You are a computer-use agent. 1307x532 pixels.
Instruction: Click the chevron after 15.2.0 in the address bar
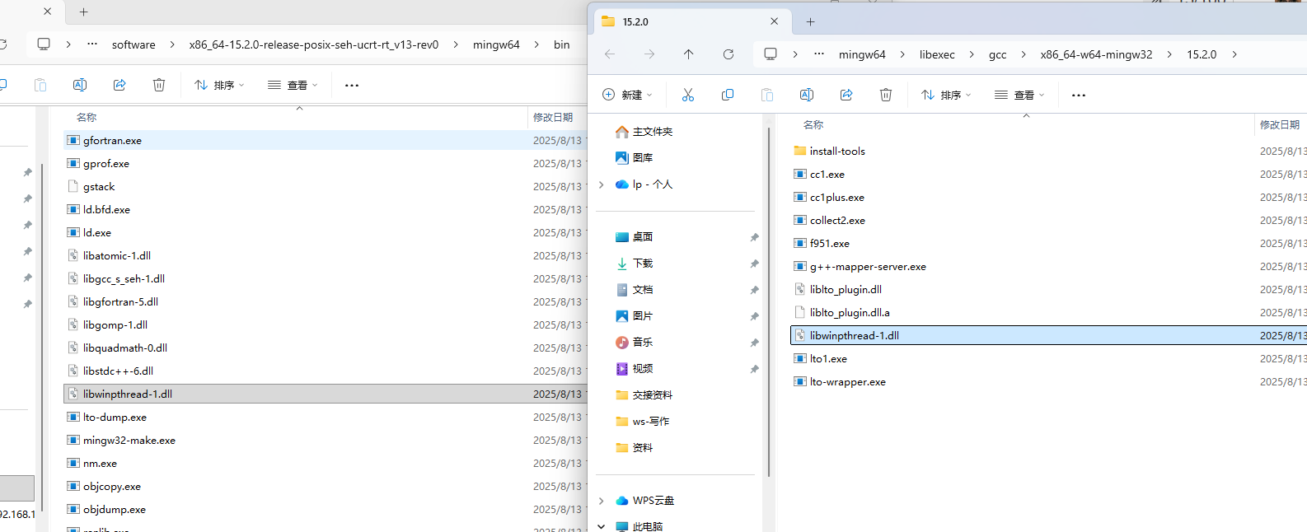(x=1234, y=54)
